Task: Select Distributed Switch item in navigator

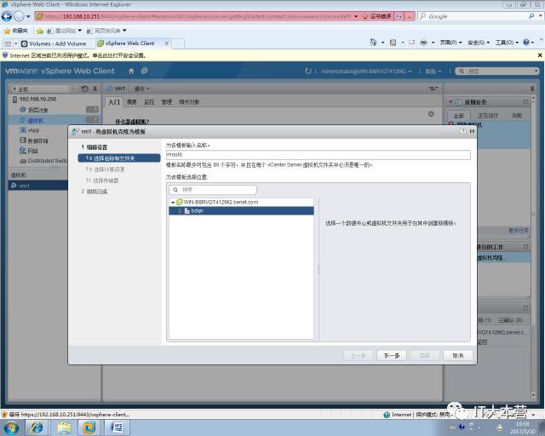Action: point(43,161)
